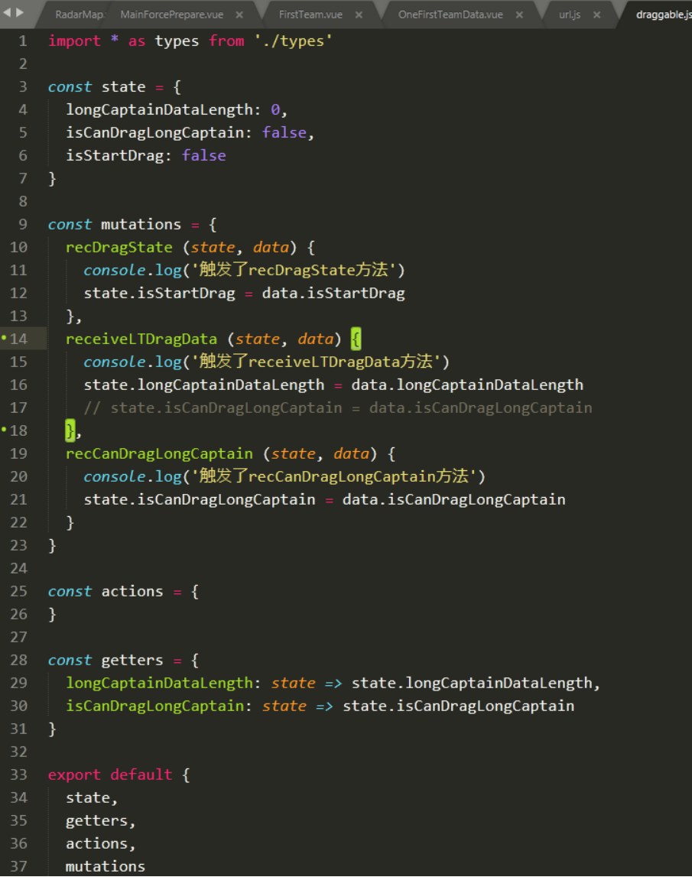This screenshot has height=877, width=692.
Task: Click 'export default' on line 33
Action: coord(110,775)
